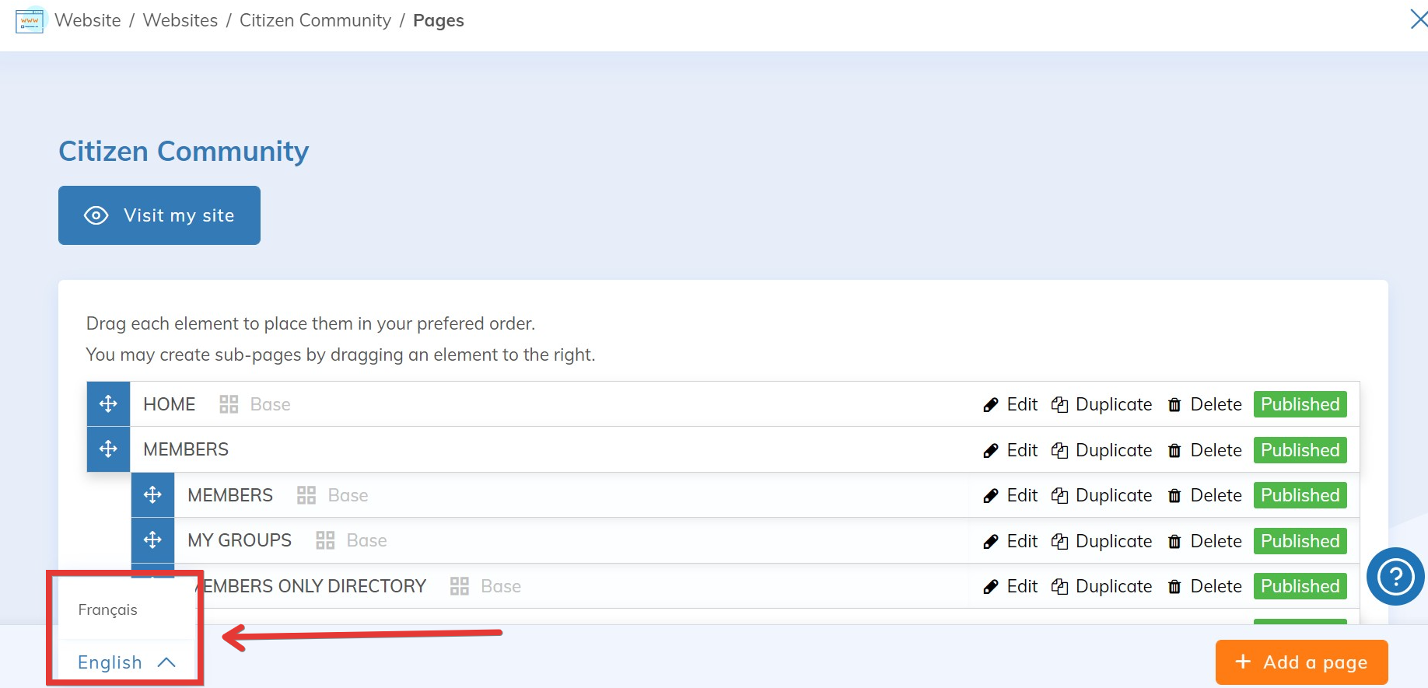Click the drag handle for MY GROUPS page
Viewport: 1428px width, 688px height.
[x=152, y=540]
